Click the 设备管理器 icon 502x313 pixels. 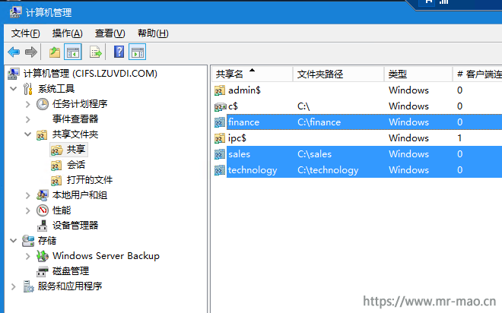point(43,226)
